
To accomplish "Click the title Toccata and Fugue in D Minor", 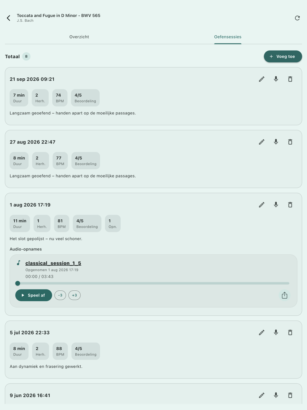I will (x=59, y=16).
